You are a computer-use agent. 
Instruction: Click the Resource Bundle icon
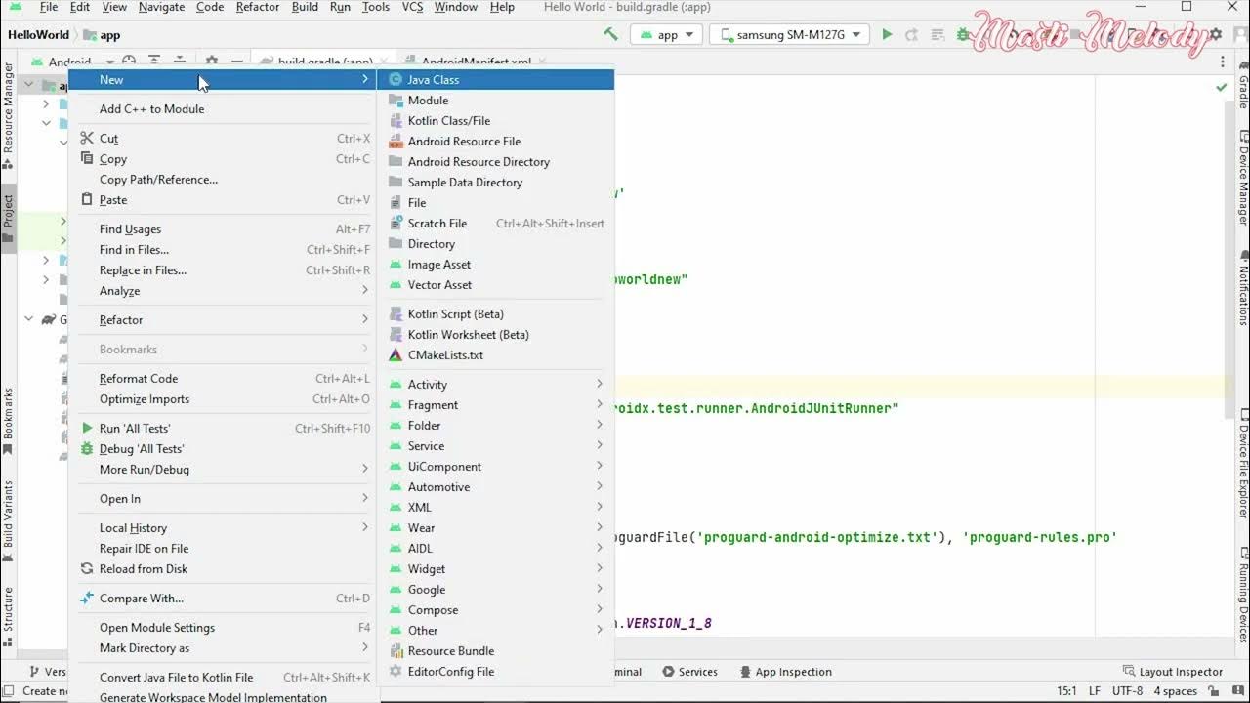pos(396,651)
